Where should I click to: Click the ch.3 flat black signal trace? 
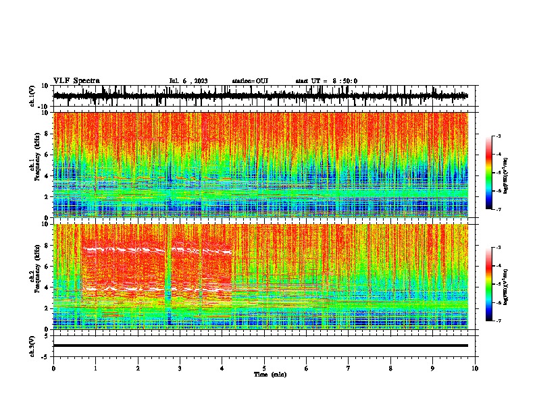point(261,346)
